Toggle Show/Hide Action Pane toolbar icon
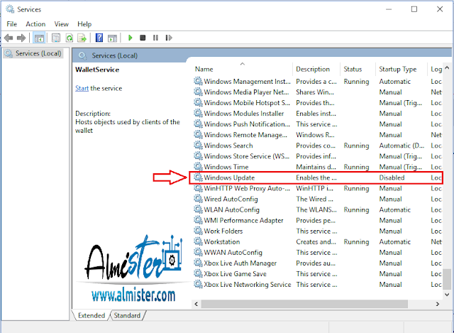454x333 pixels. (112, 38)
